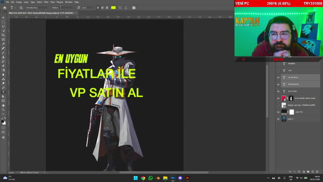Hide the envar-studio-cypher-single layer
323x182 pixels.
[x=278, y=98]
